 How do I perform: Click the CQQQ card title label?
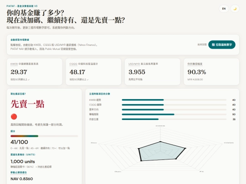pyautogui.click(x=84, y=64)
